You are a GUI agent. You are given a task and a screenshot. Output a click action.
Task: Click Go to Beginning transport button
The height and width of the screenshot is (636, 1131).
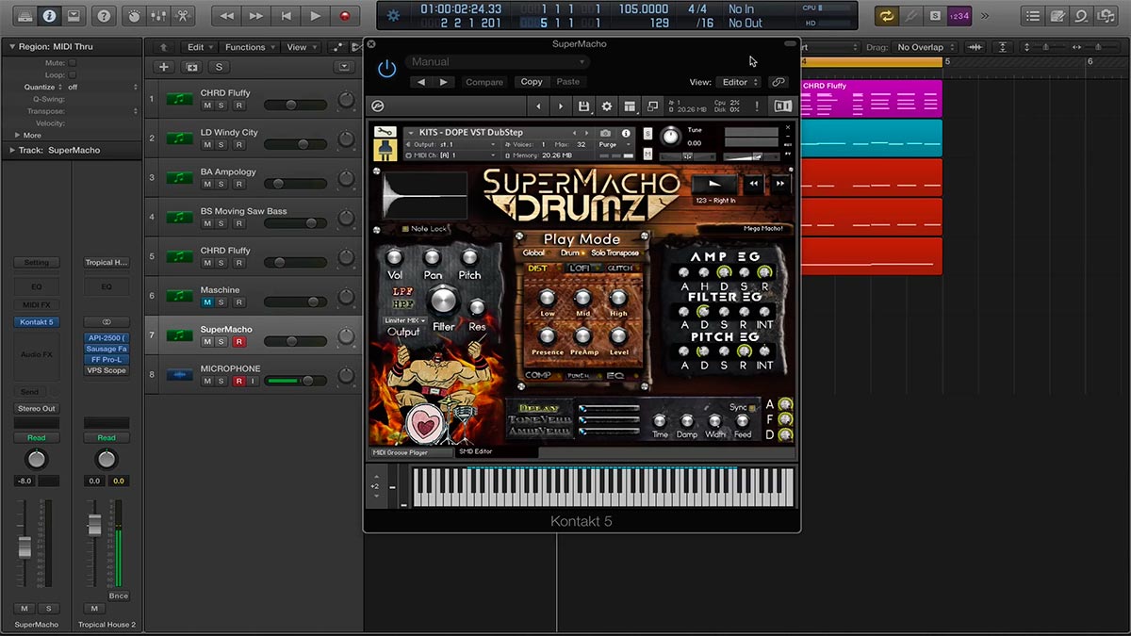point(286,16)
